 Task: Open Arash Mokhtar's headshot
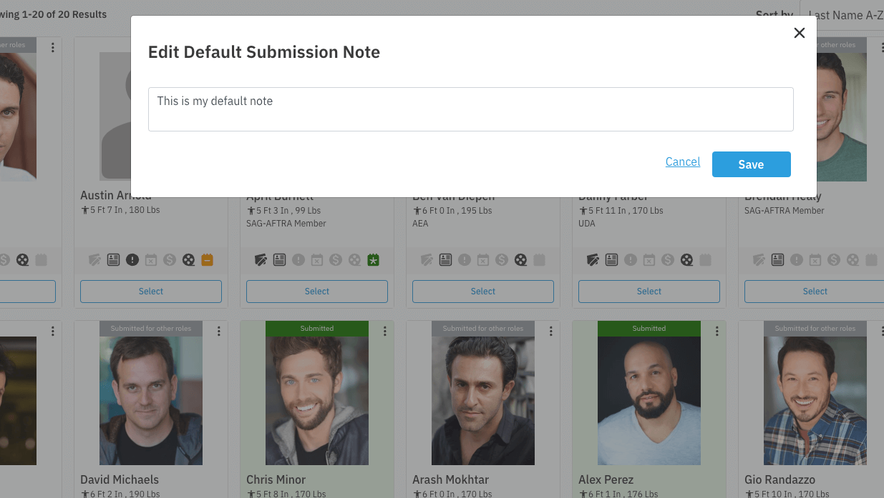[483, 401]
